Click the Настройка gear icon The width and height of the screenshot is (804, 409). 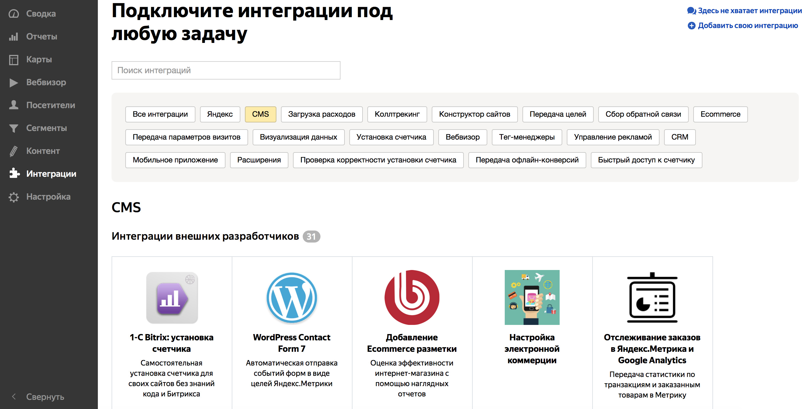point(14,197)
